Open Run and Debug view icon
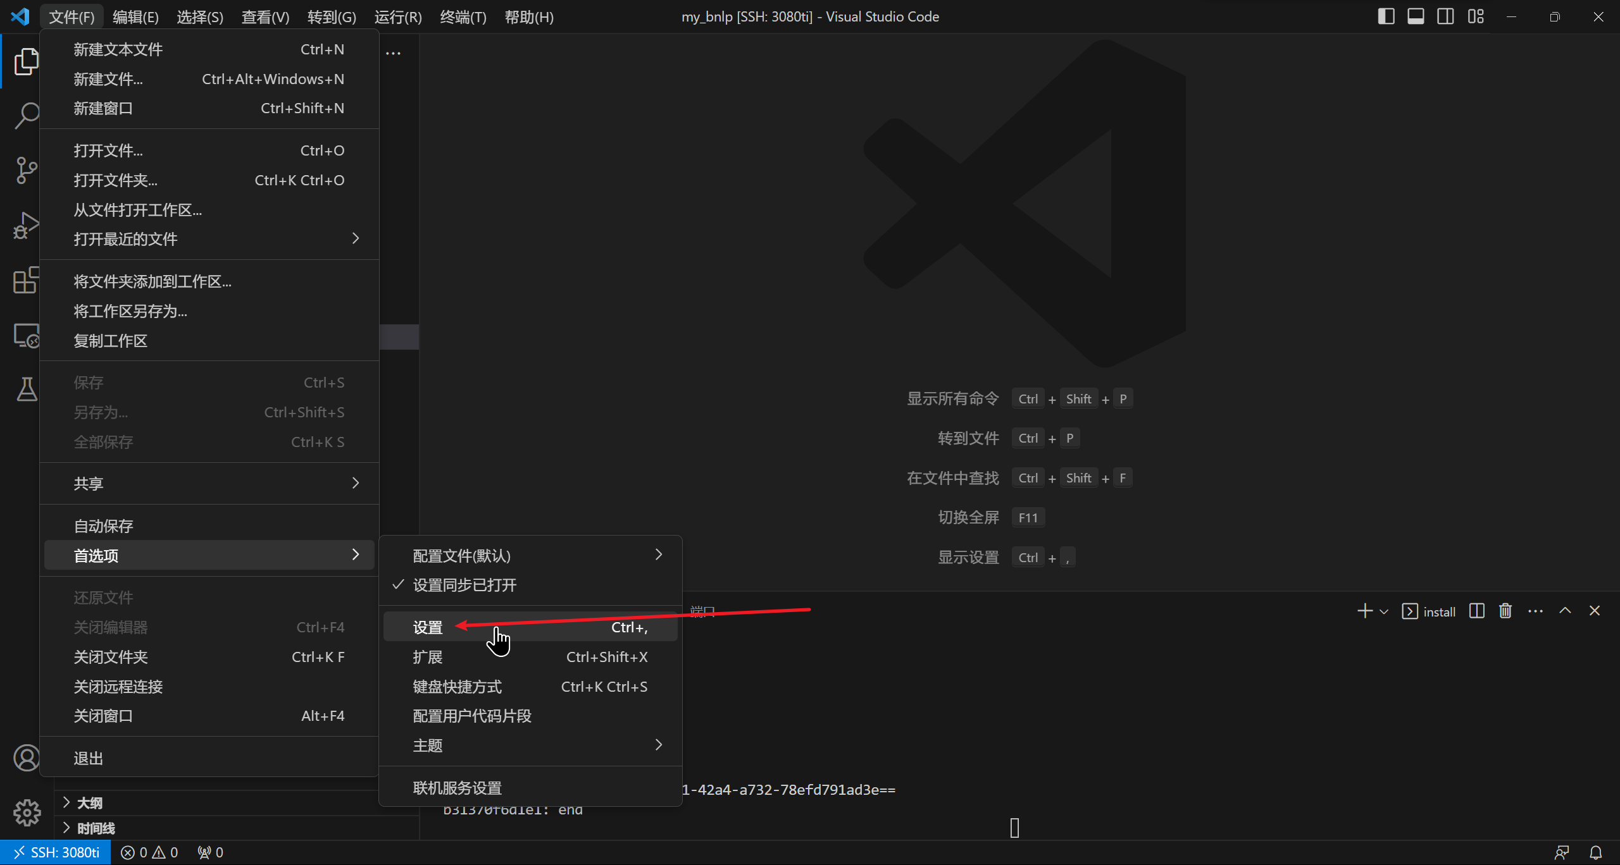The image size is (1620, 865). click(26, 225)
